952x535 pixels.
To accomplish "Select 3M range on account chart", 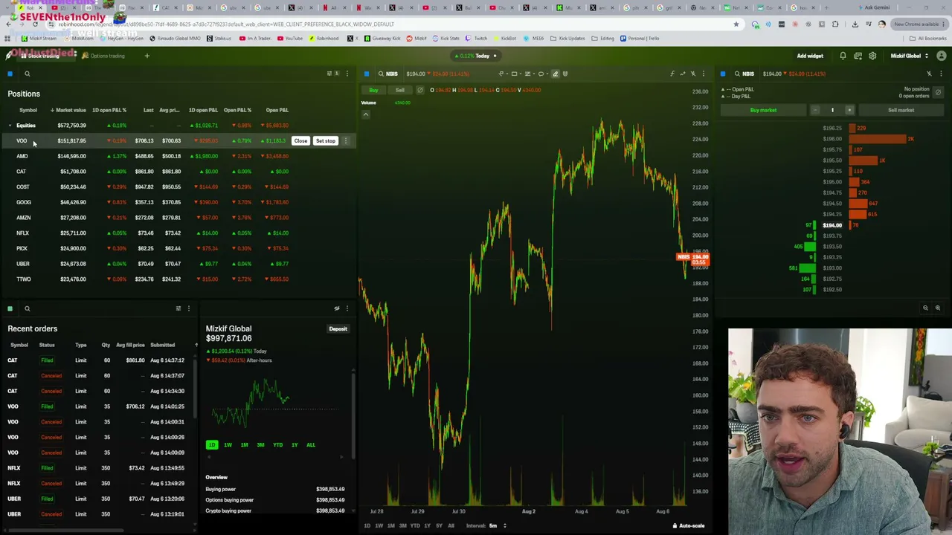I will 260,445.
